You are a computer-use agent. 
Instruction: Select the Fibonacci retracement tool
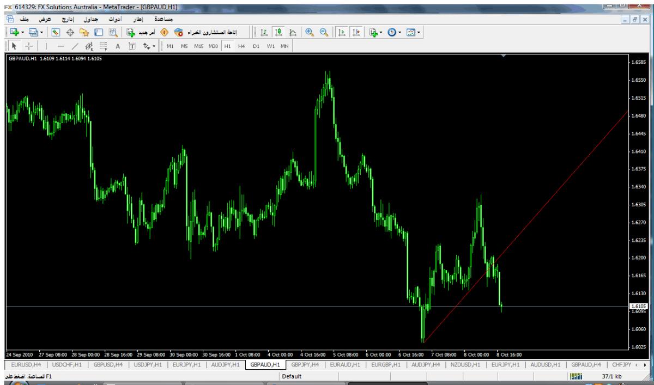(x=104, y=46)
